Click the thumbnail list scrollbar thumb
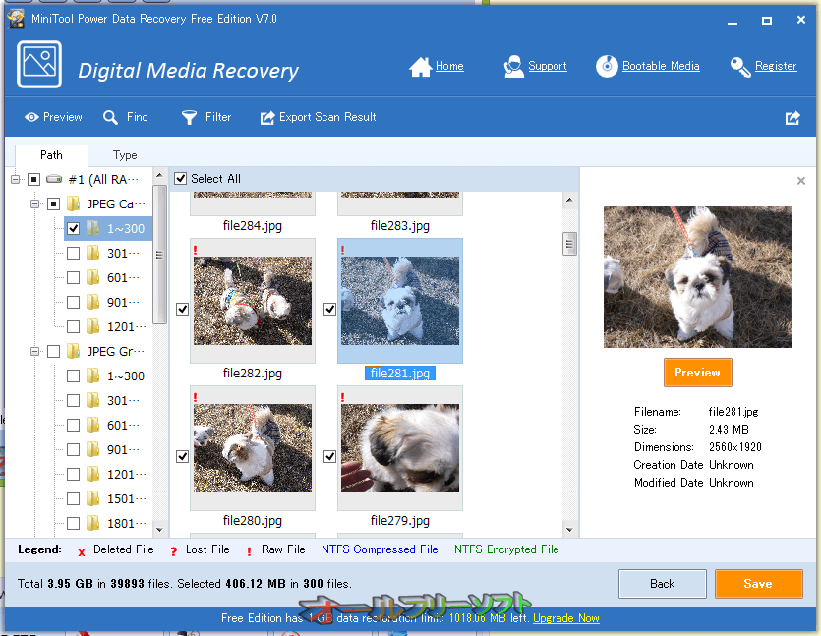This screenshot has width=821, height=636. (569, 244)
